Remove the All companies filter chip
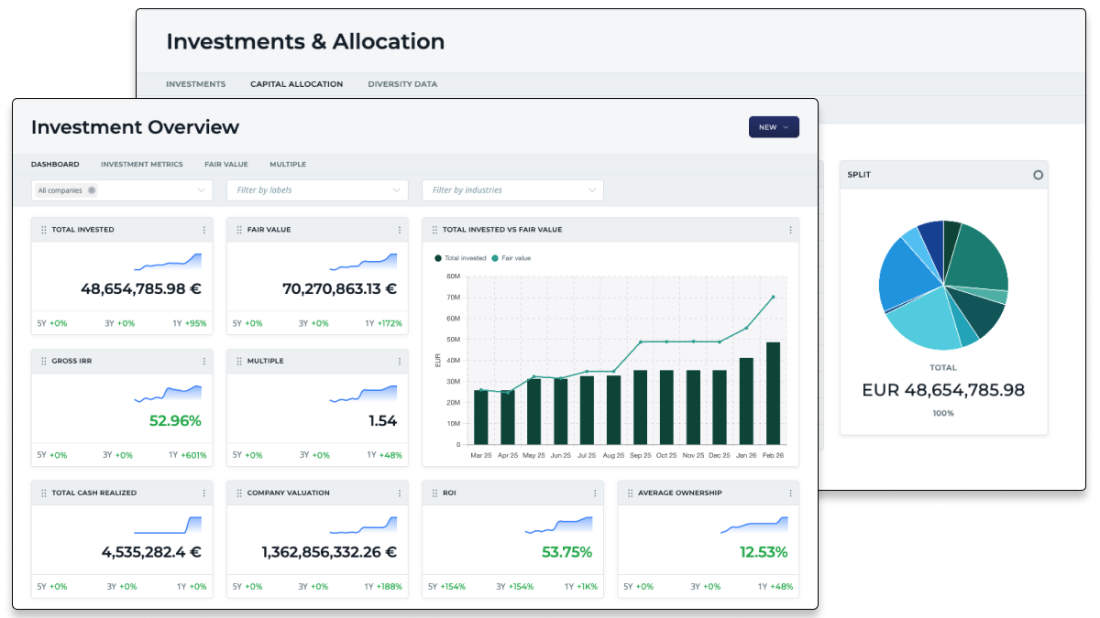The height and width of the screenshot is (618, 1100). coord(92,190)
